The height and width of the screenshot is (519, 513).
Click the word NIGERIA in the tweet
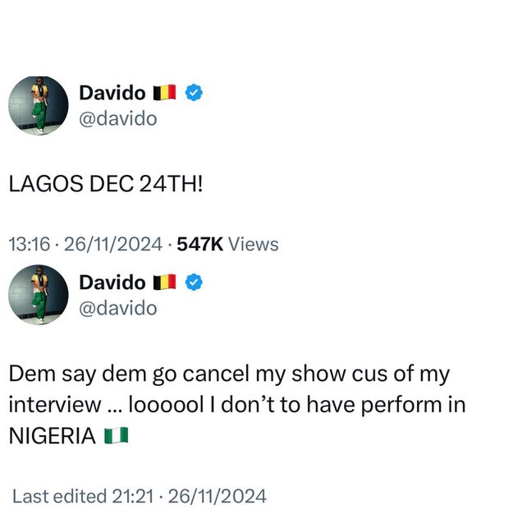click(53, 436)
